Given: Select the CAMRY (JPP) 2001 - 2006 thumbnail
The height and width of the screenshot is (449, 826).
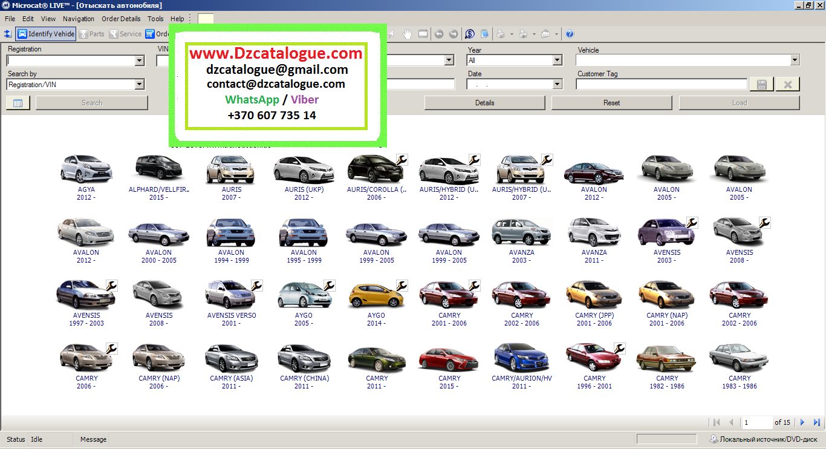Looking at the screenshot, I should [x=594, y=295].
